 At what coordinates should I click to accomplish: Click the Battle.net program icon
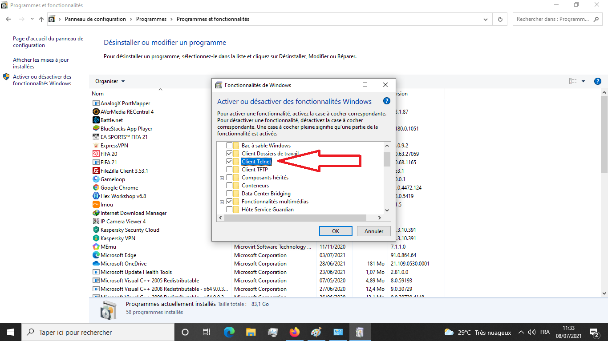click(x=96, y=120)
